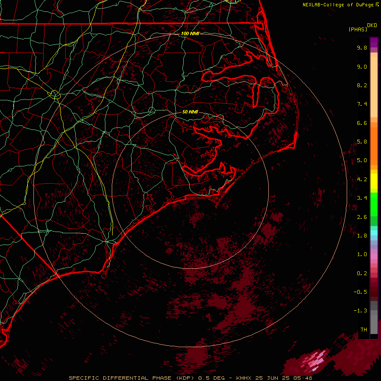Pick the orange segment of the color bar
The image size is (381, 381).
point(374,146)
